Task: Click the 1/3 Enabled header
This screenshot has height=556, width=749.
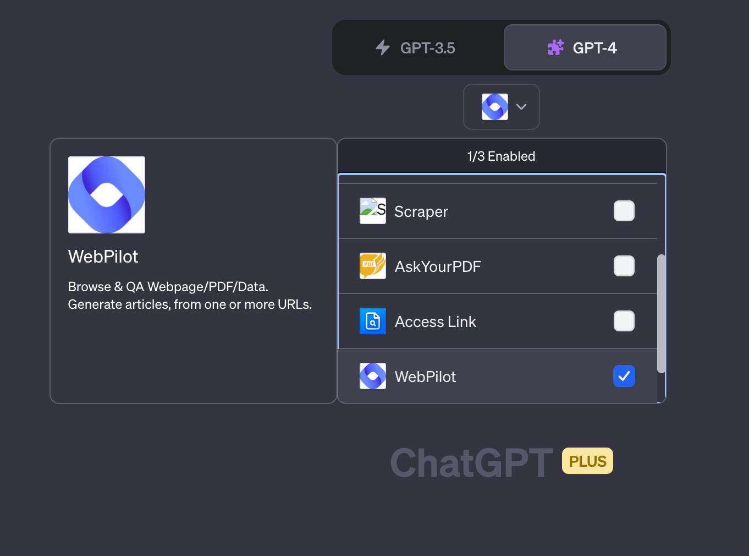Action: pyautogui.click(x=501, y=156)
